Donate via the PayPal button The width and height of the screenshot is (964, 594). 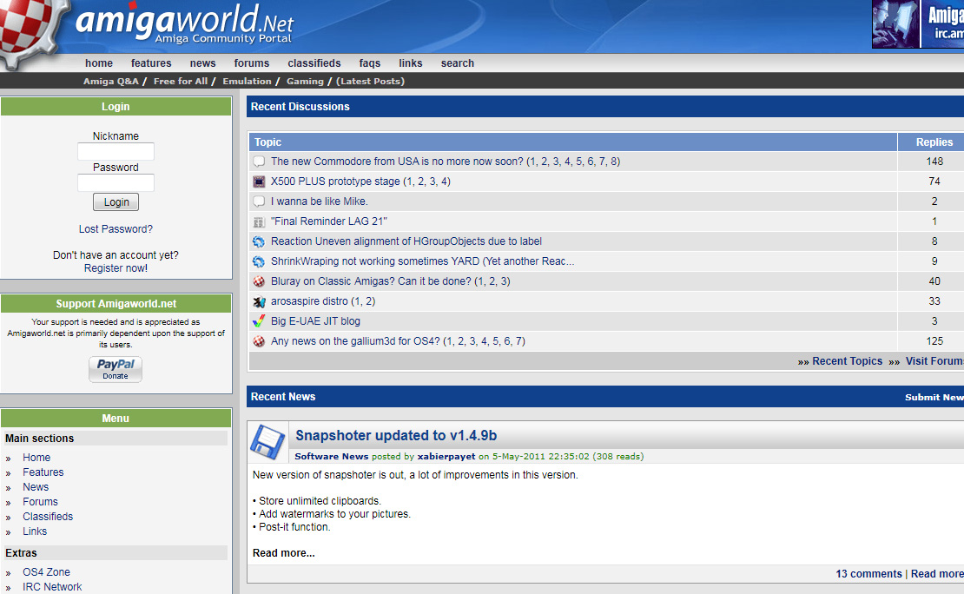(115, 369)
